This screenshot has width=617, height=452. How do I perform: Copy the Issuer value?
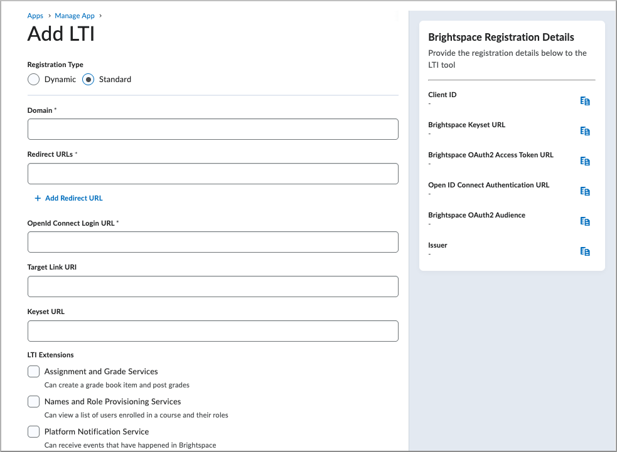[585, 251]
